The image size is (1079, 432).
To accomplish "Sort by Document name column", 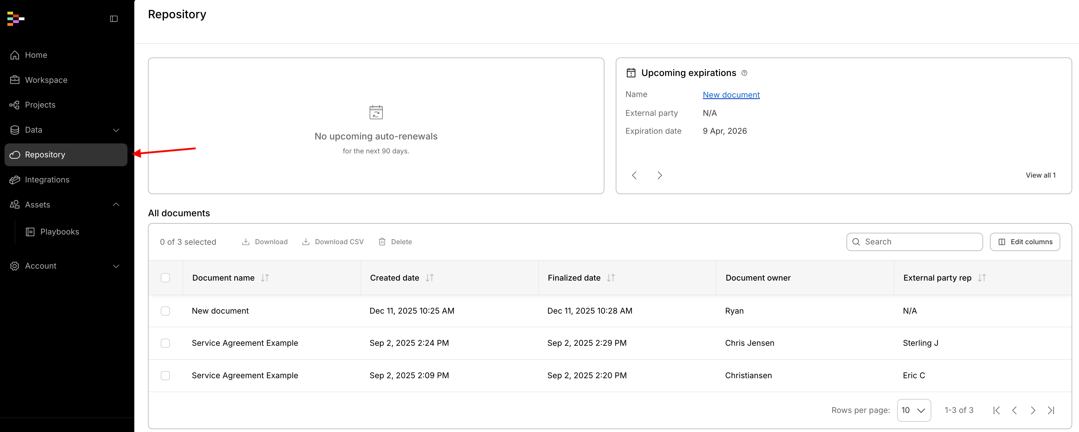I will (x=265, y=278).
